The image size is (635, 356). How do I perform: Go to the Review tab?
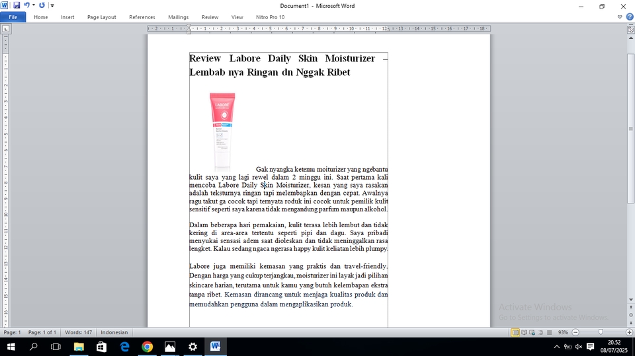click(x=210, y=17)
